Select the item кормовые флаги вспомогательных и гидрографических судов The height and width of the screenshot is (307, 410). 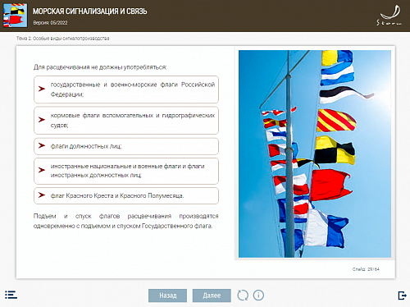pyautogui.click(x=126, y=121)
